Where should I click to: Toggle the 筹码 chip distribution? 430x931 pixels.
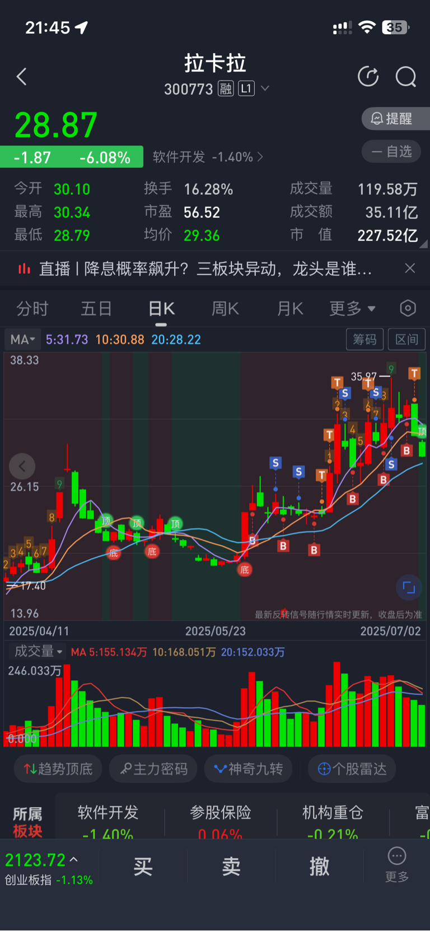tap(364, 339)
